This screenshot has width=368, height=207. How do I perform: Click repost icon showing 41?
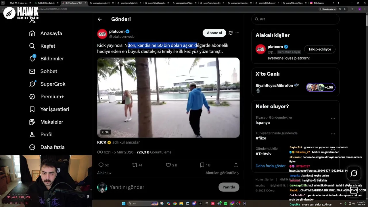135,165
